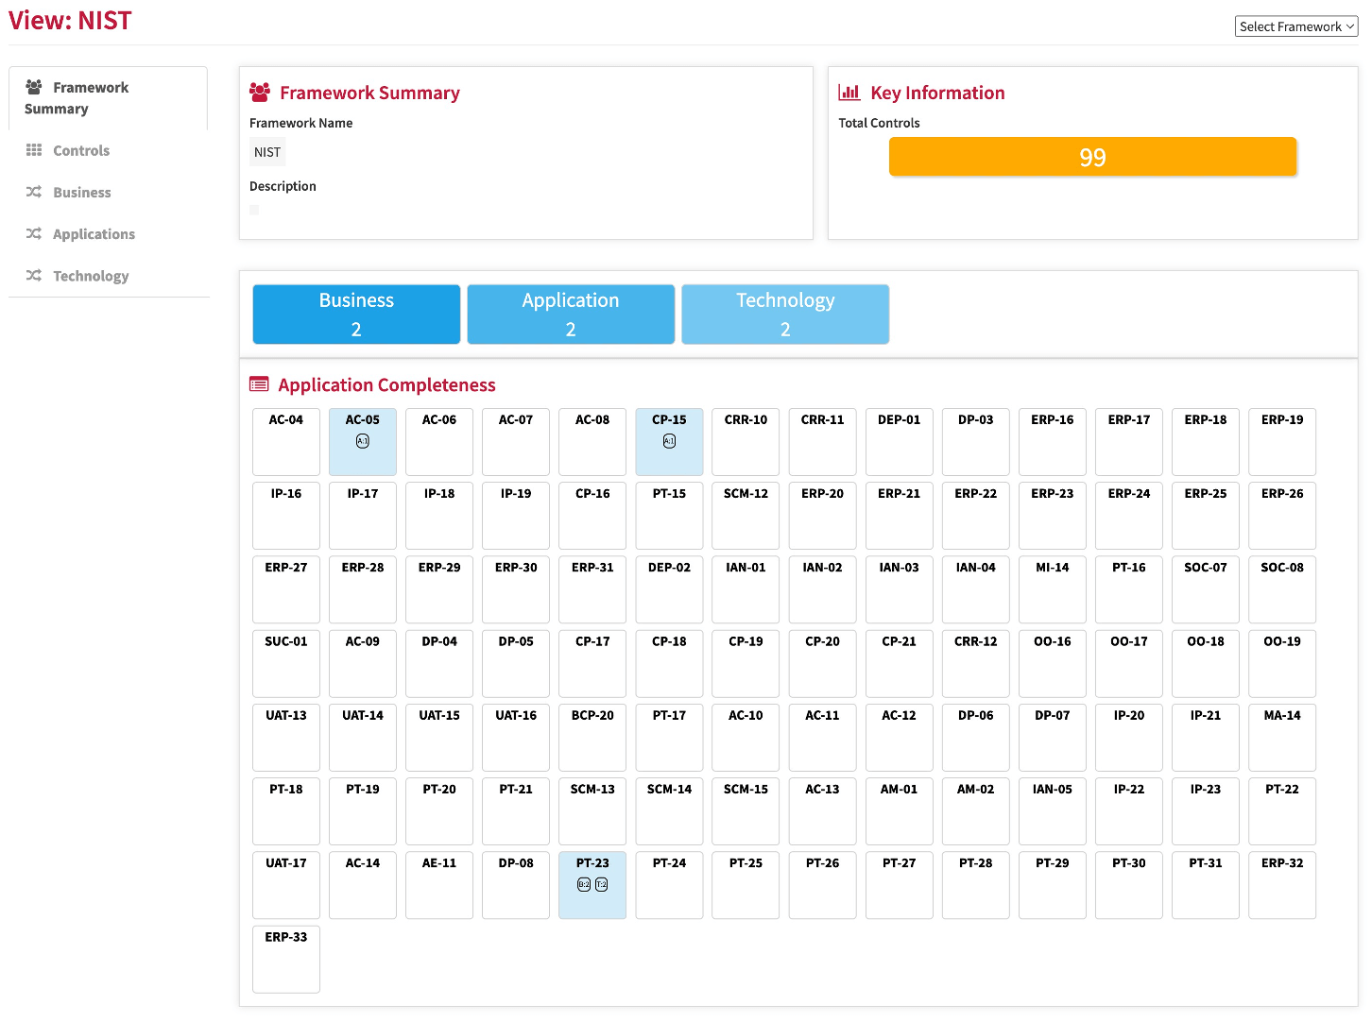Select the CP-19 control card

[x=746, y=663]
